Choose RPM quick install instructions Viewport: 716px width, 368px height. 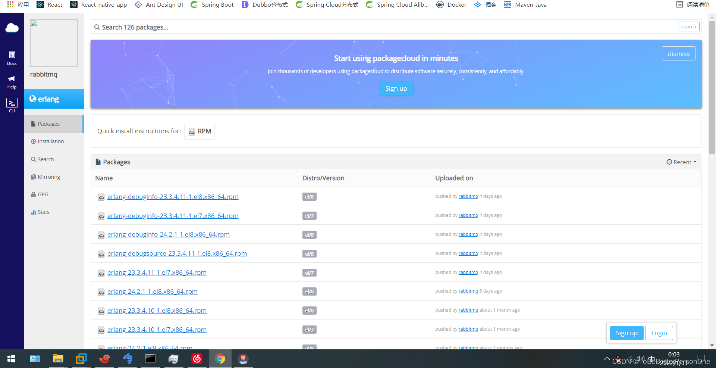click(200, 131)
